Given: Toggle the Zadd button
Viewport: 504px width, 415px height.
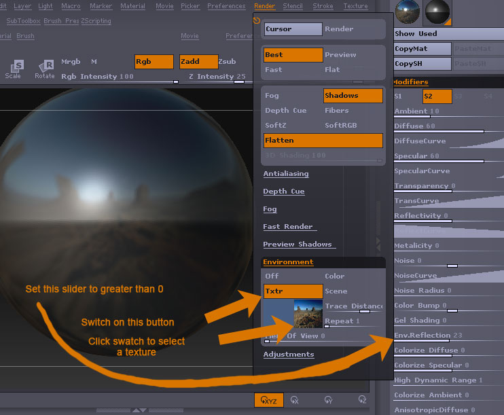Looking at the screenshot, I should [198, 61].
